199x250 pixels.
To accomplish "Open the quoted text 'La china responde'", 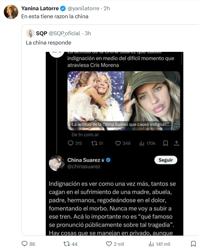I will pos(48,43).
